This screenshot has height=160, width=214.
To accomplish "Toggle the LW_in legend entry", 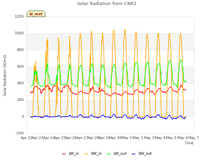I will 71,154.
